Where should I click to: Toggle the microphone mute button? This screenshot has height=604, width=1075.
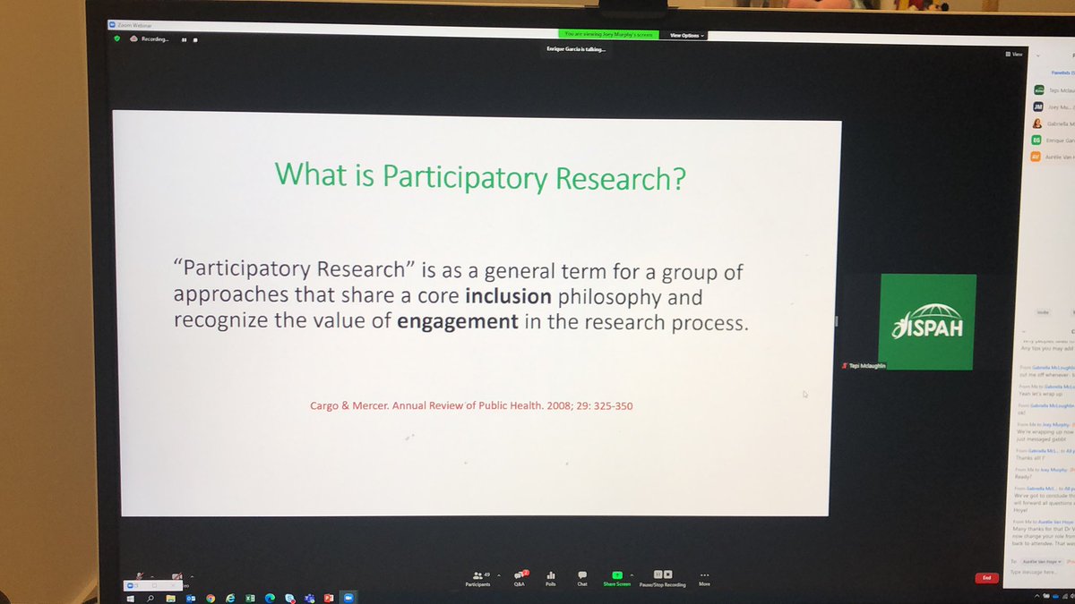[139, 577]
